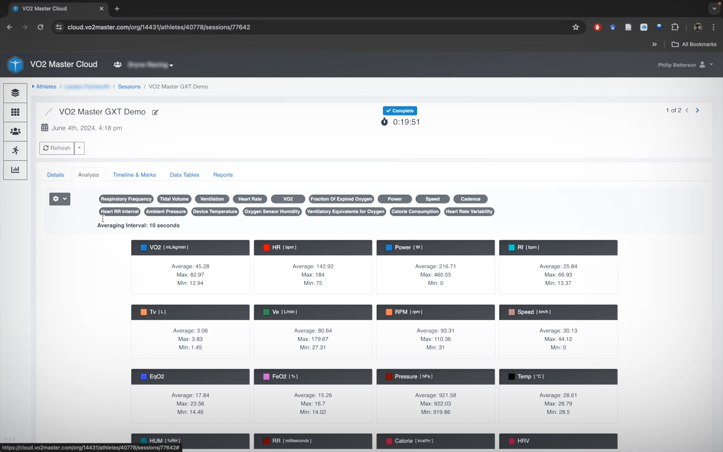Click the VO2 Master Cloud logo icon
This screenshot has width=723, height=452.
(15, 65)
